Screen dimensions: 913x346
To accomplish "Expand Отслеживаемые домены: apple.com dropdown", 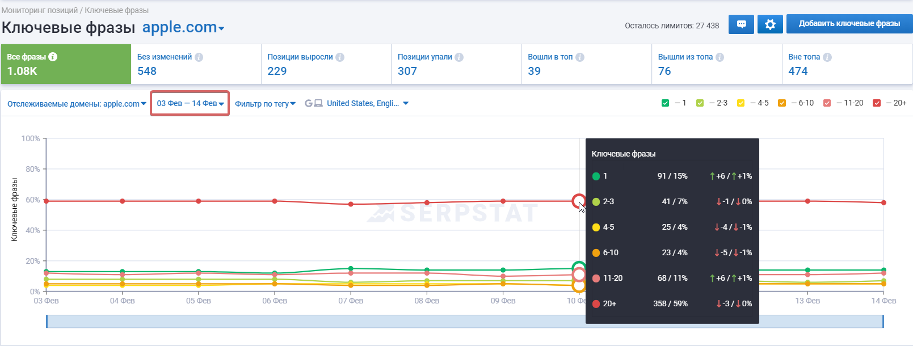I will point(77,104).
